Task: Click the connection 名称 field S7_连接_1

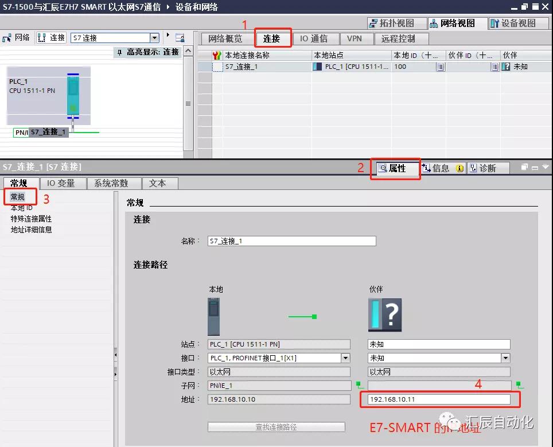Action: point(291,241)
